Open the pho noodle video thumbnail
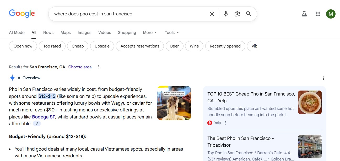 click(x=174, y=103)
